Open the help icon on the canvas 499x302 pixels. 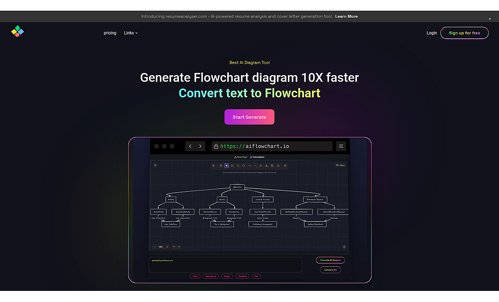[x=344, y=247]
